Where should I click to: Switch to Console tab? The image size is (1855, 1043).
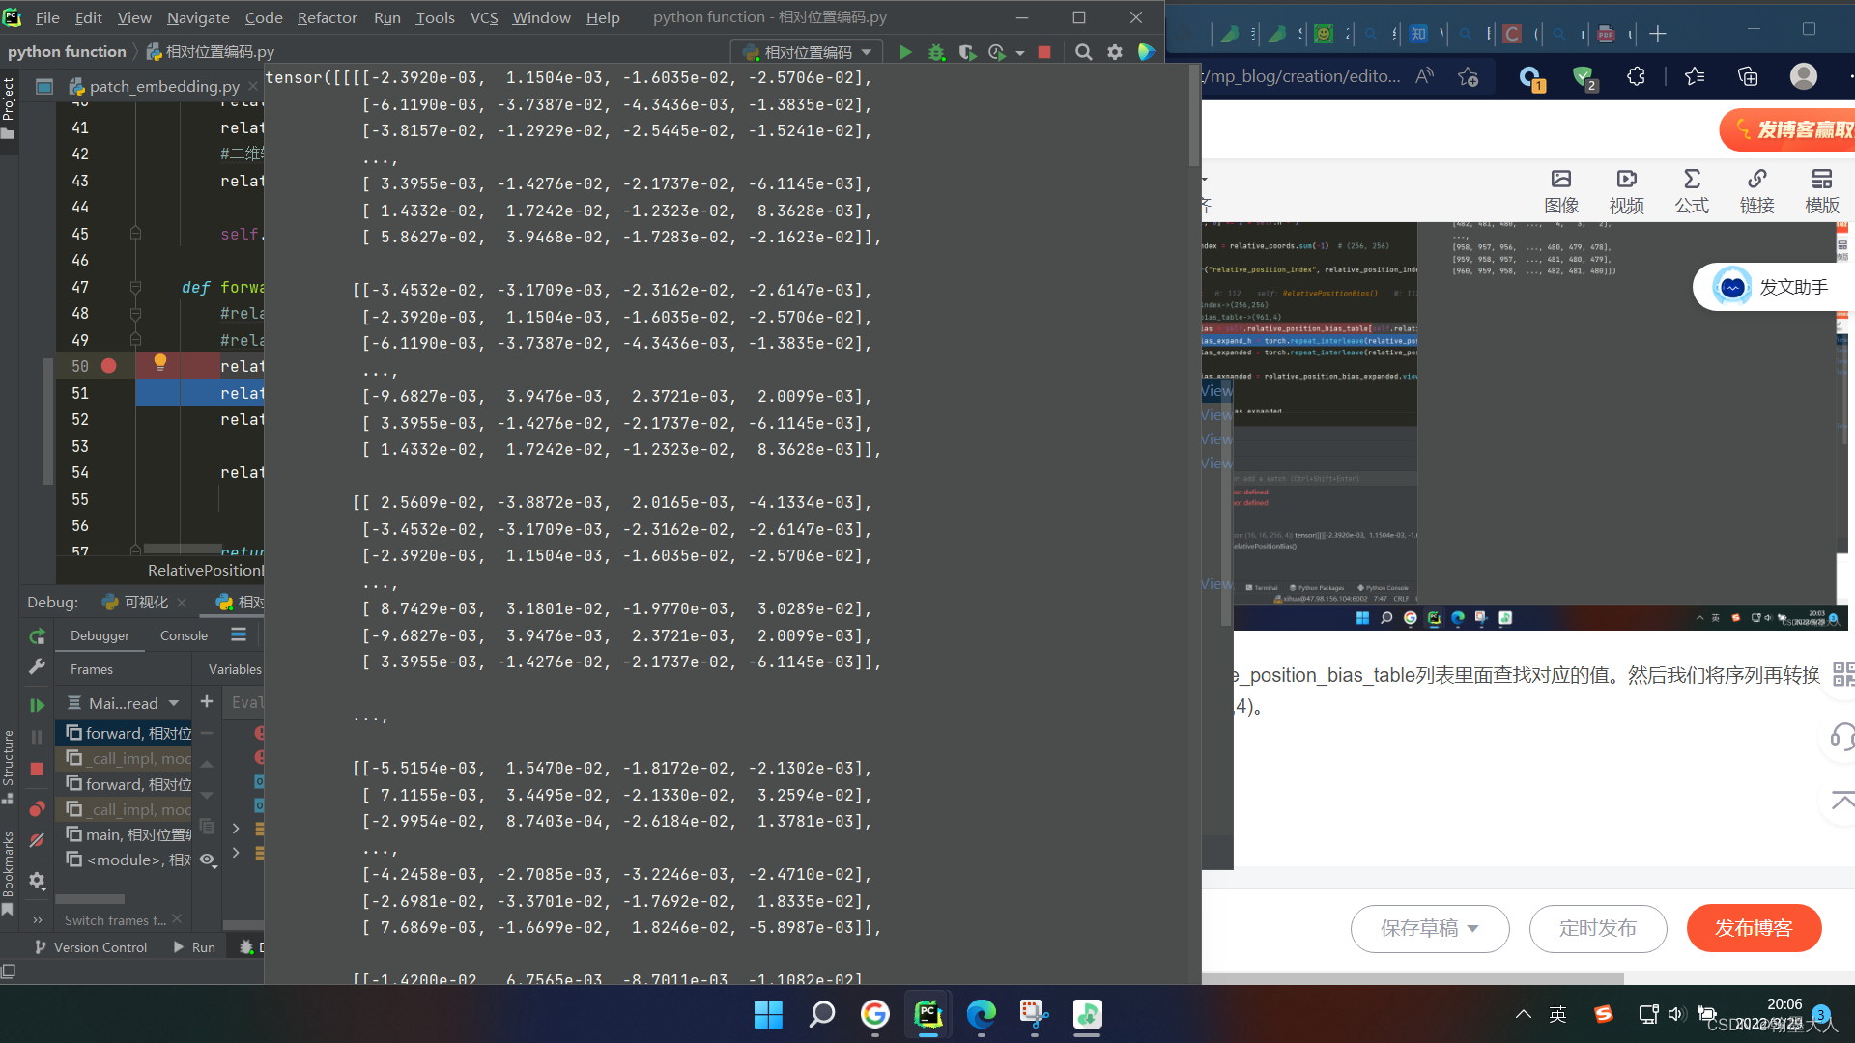[x=184, y=635]
